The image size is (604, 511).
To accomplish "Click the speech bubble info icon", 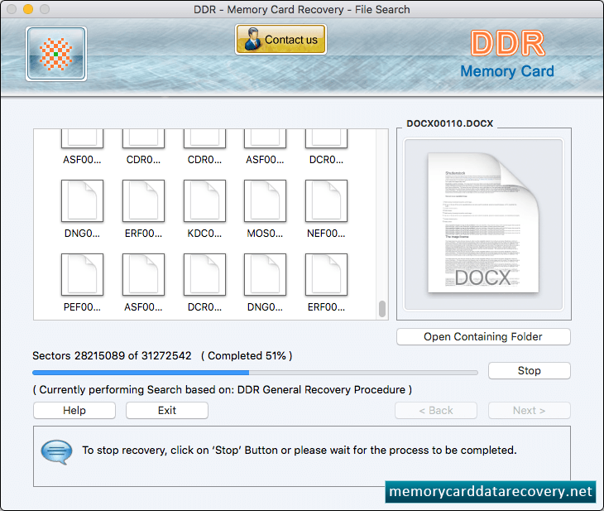I will 56,451.
